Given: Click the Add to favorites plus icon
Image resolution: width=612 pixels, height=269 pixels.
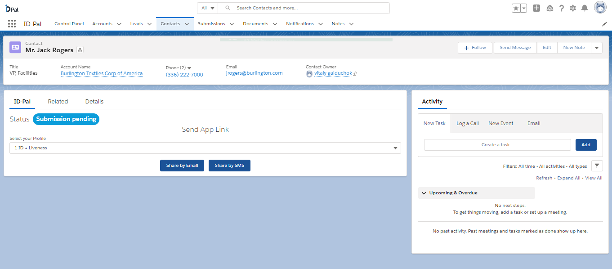Looking at the screenshot, I should click(536, 8).
